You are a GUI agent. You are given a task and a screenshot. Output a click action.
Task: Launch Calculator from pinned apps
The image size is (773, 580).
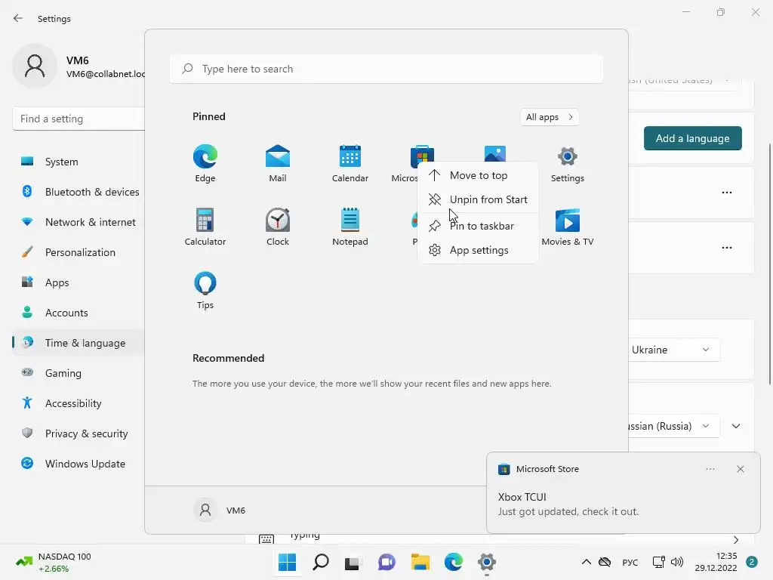pyautogui.click(x=205, y=227)
